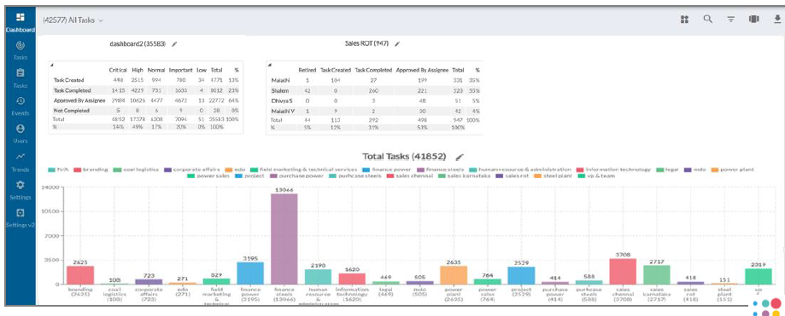Open the filter icon in top bar
Image resolution: width=785 pixels, height=316 pixels.
coord(731,19)
